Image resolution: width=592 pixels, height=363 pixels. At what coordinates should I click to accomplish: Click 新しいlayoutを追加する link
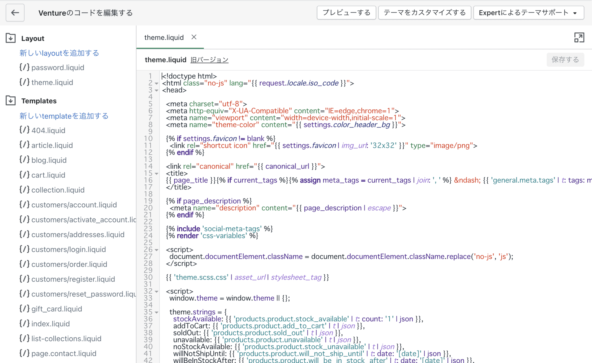pos(59,53)
